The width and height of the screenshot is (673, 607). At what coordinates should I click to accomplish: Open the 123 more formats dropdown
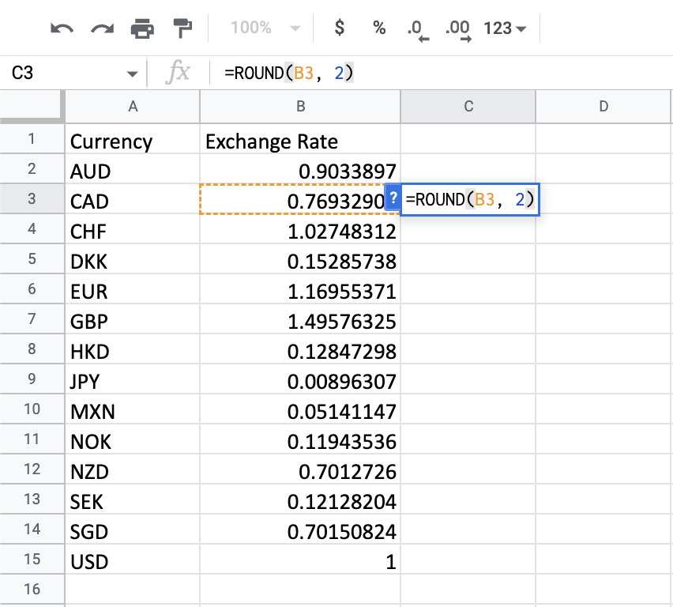coord(505,28)
